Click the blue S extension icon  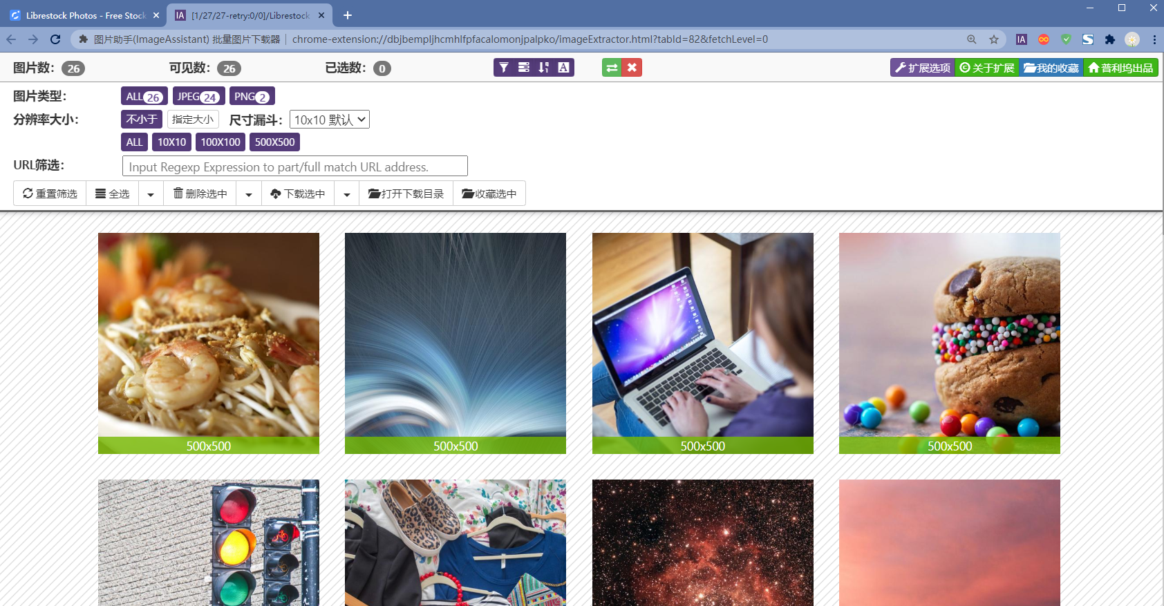1088,39
